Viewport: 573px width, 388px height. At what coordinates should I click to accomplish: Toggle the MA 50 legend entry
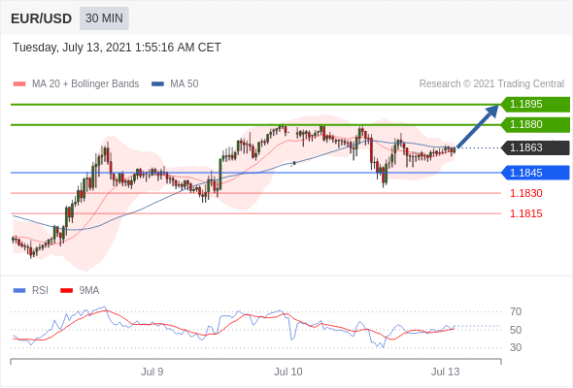175,84
